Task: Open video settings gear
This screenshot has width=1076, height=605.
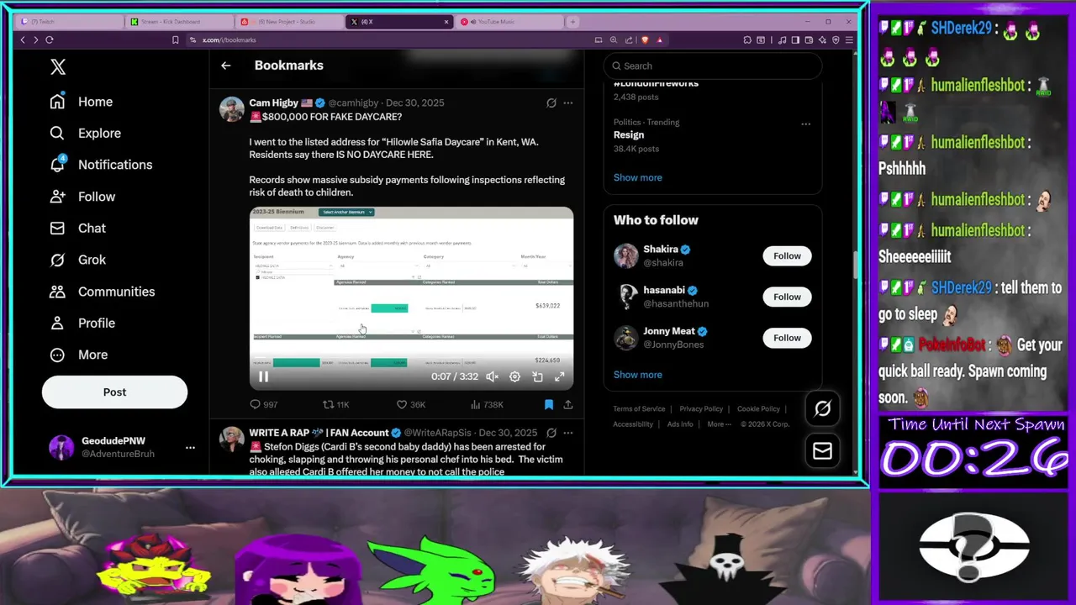Action: point(514,377)
